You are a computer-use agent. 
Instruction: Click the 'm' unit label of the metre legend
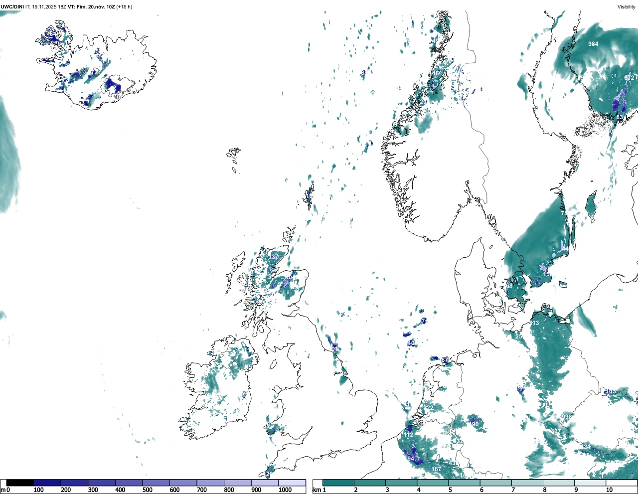[3, 490]
